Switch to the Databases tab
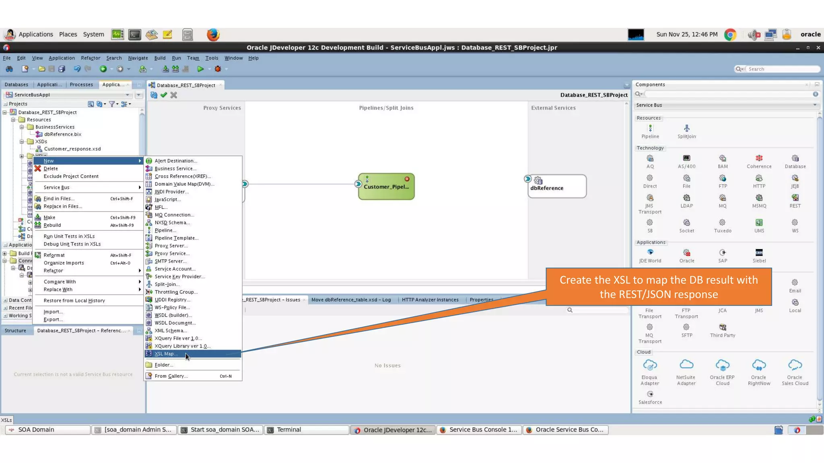Screen dimensions: 824x463 click(16, 84)
